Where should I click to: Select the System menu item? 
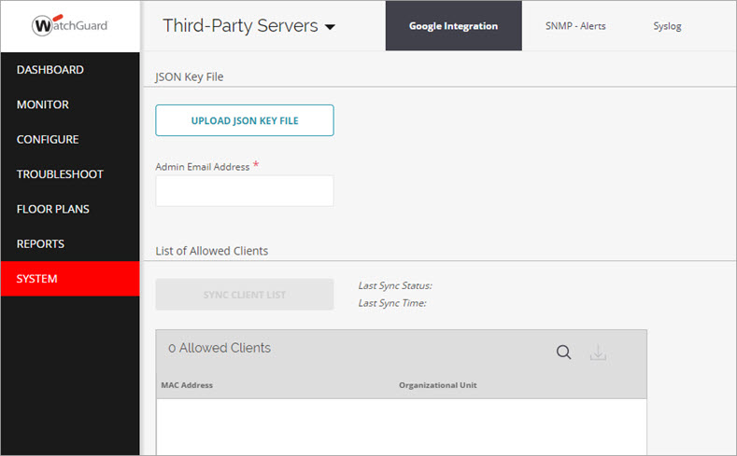pyautogui.click(x=37, y=279)
